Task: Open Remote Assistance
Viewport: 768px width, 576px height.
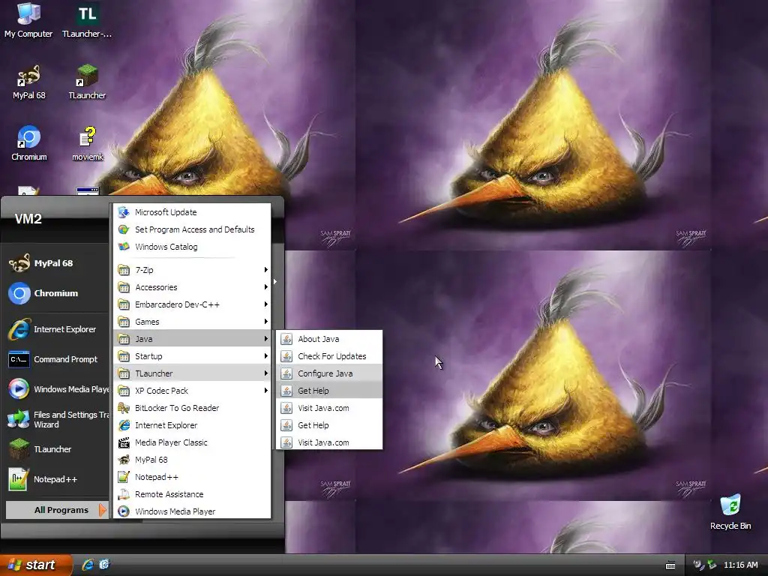Action: (x=192, y=494)
